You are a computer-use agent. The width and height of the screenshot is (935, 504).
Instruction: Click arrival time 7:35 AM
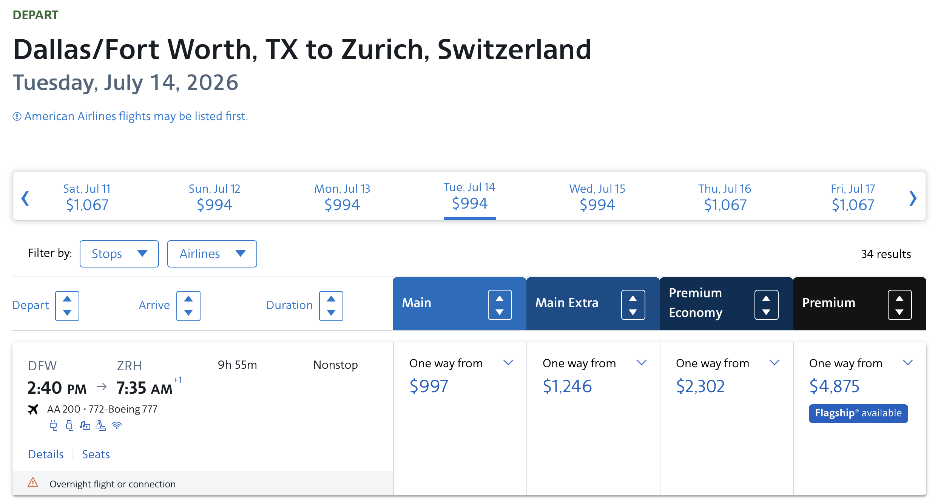145,388
